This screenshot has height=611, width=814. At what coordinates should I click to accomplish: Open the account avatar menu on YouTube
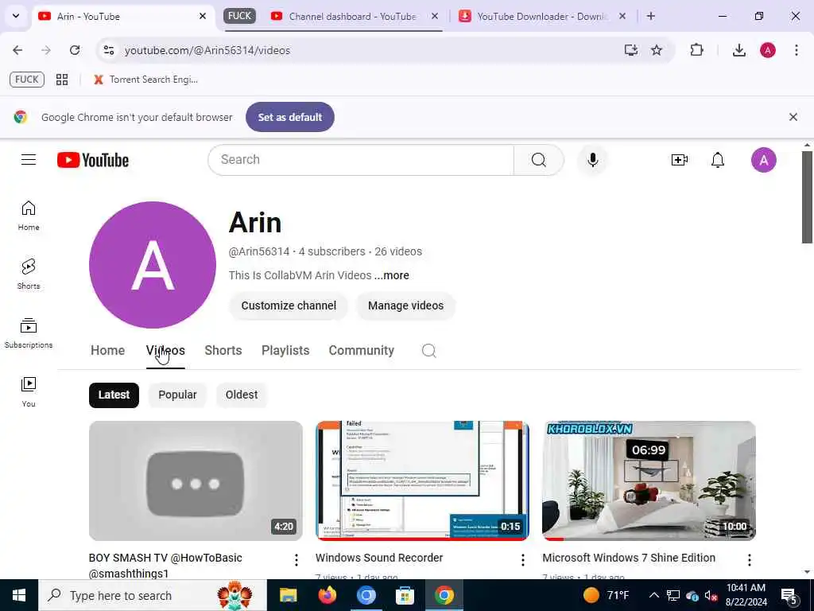point(764,160)
